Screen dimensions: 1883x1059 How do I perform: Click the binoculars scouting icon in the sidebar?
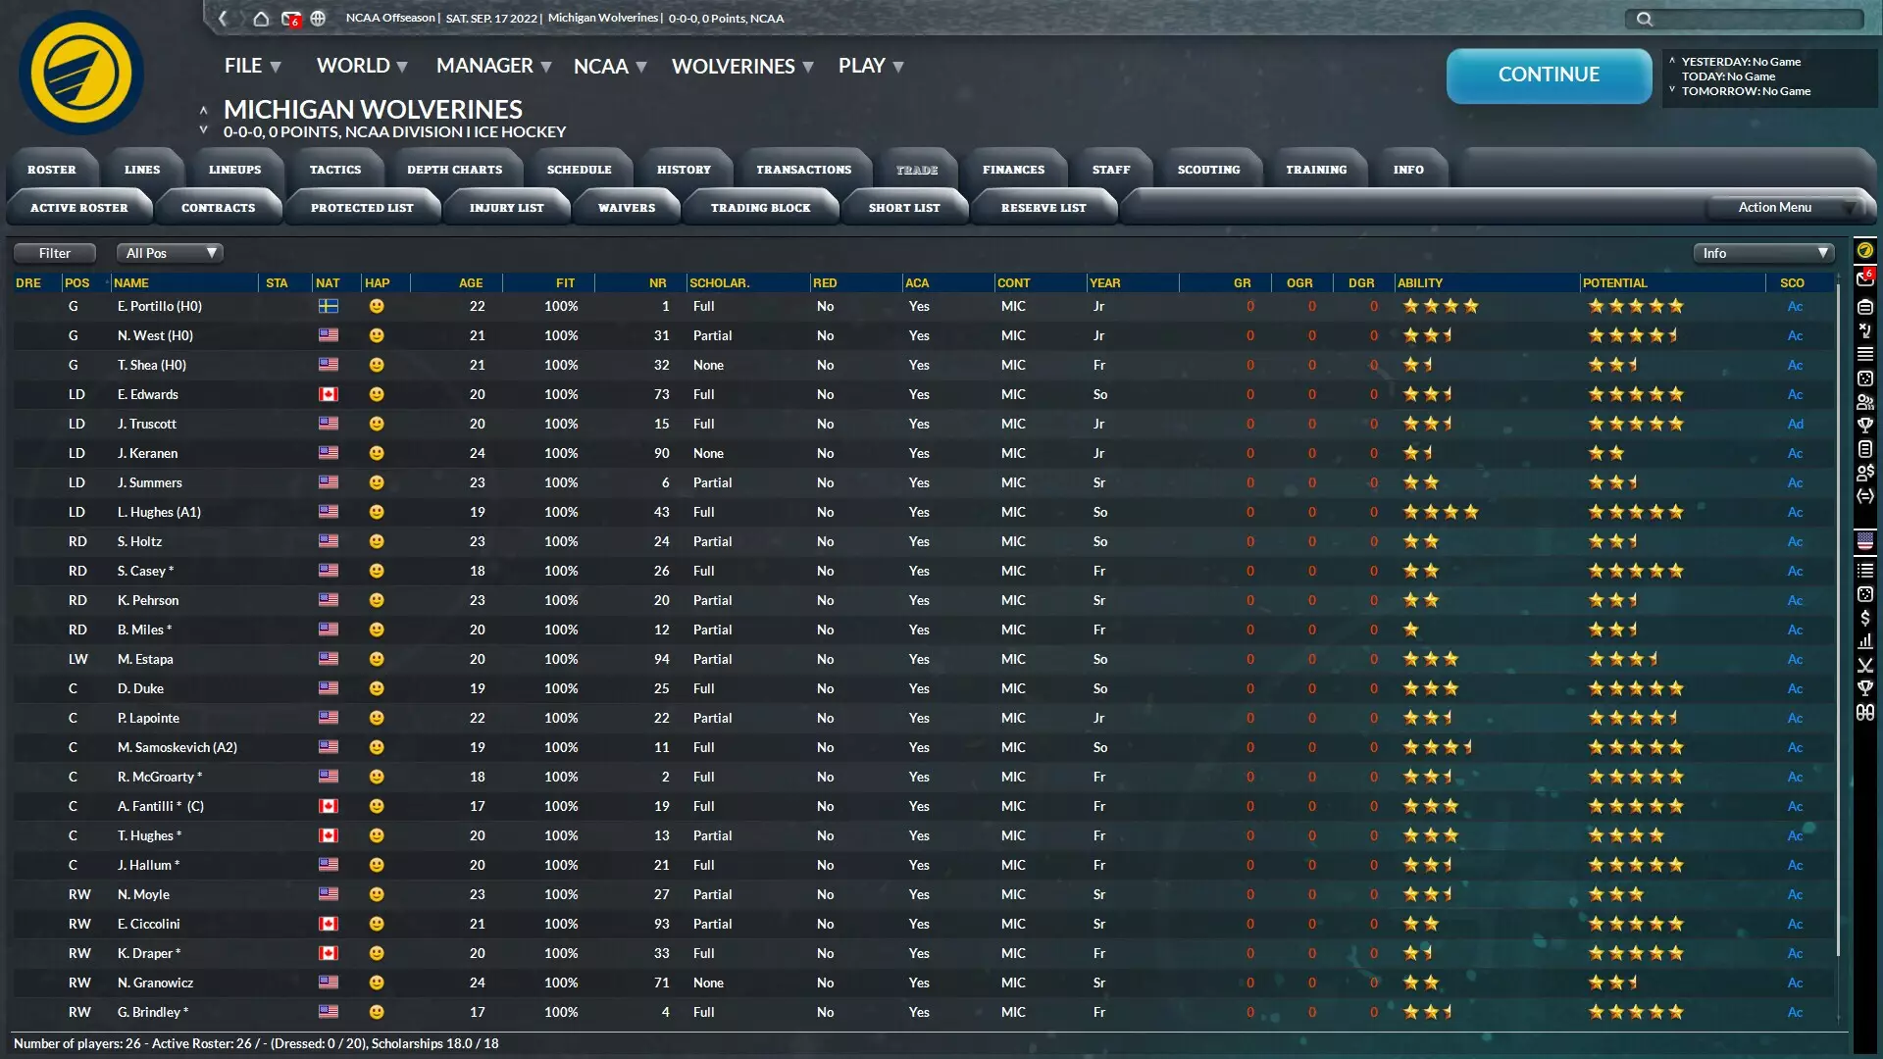click(x=1865, y=711)
